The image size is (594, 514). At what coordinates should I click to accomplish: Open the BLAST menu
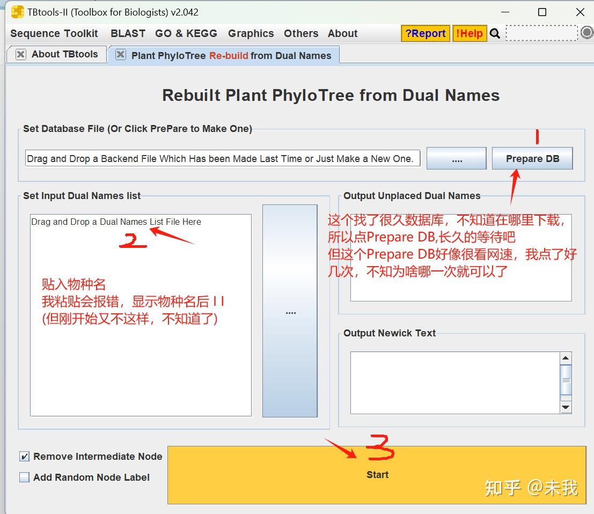128,33
